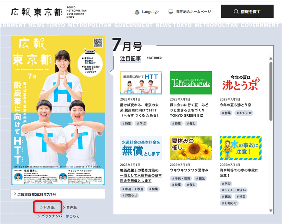Click the magnifier icon in 情報を探す

236,12
